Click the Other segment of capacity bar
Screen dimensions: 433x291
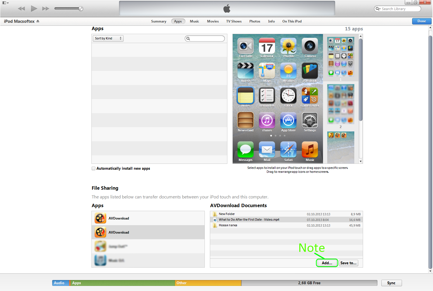pos(208,283)
